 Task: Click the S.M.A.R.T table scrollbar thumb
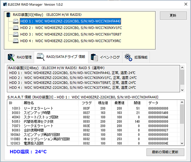coord(182,114)
